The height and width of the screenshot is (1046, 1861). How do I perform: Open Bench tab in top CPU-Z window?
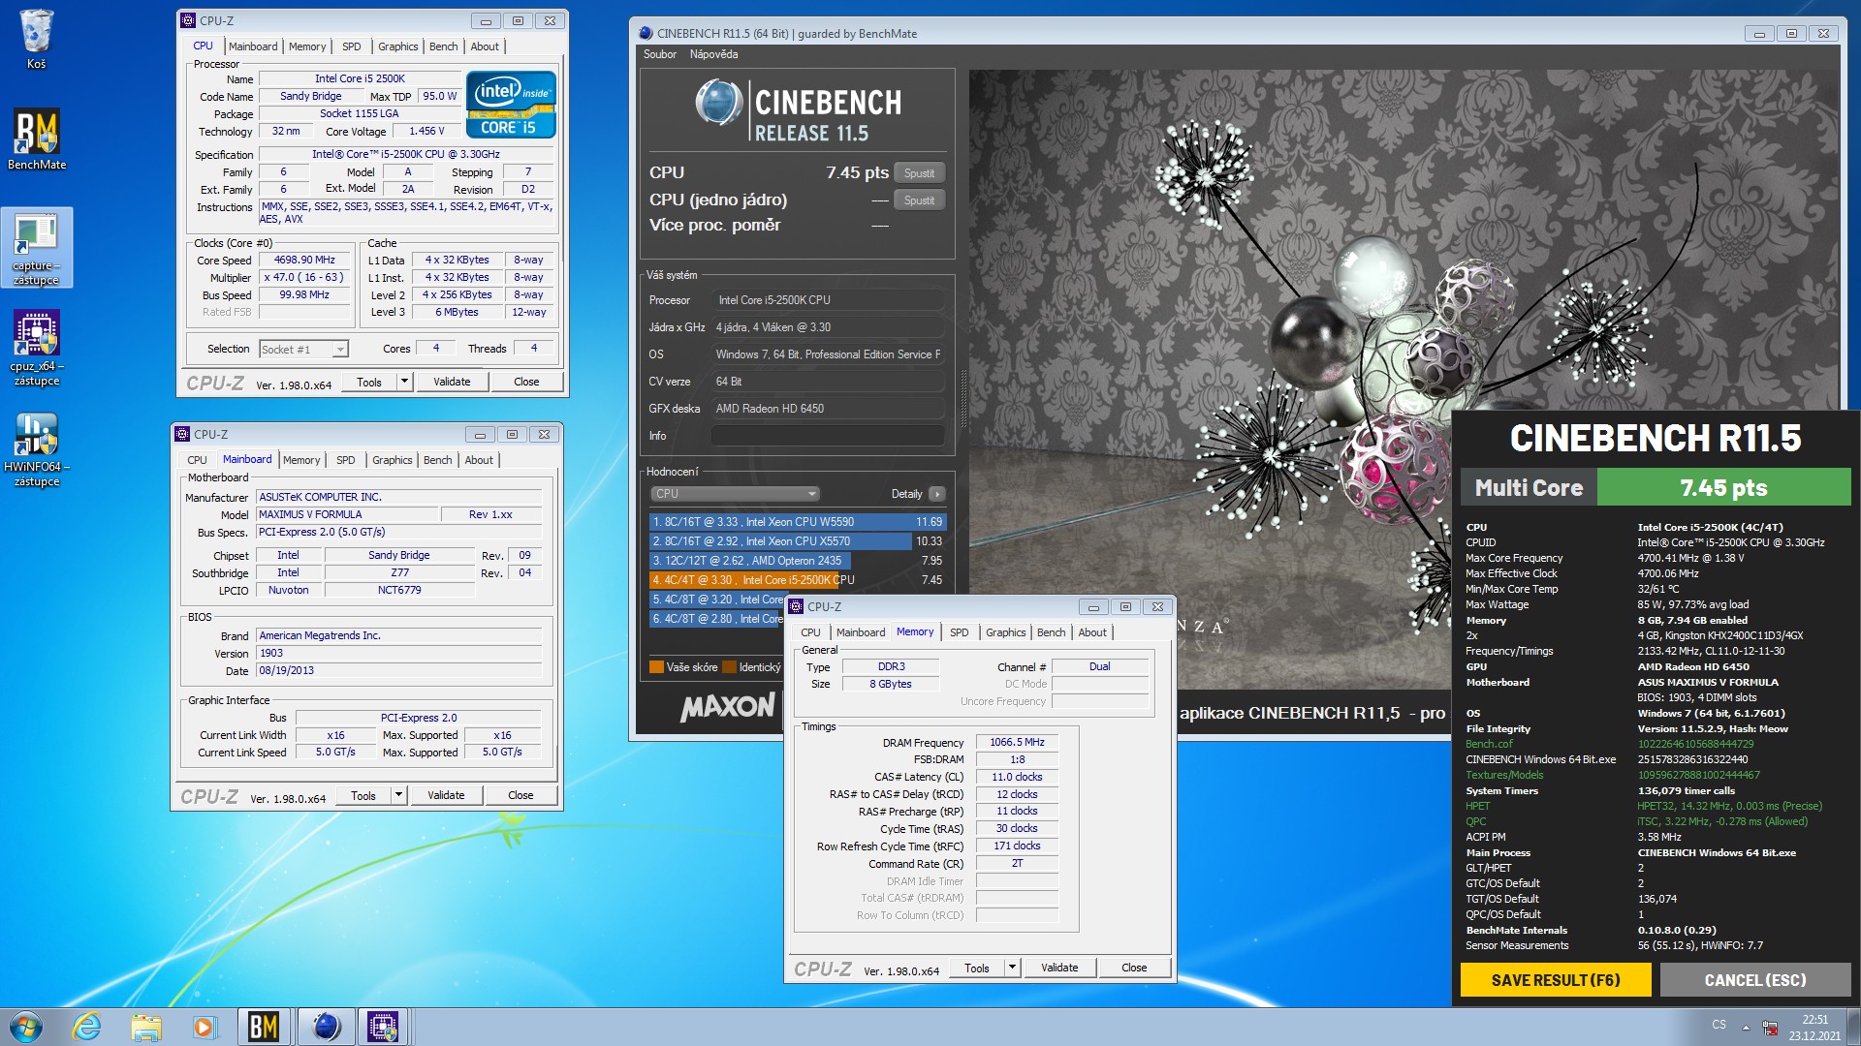click(444, 46)
